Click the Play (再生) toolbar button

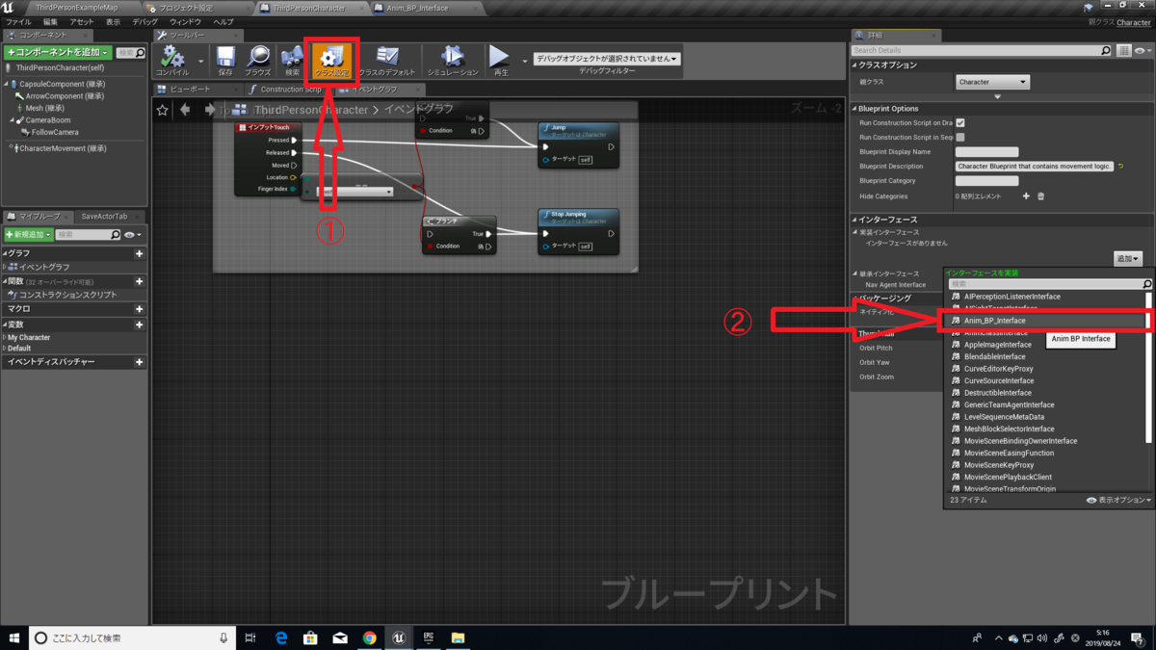500,60
